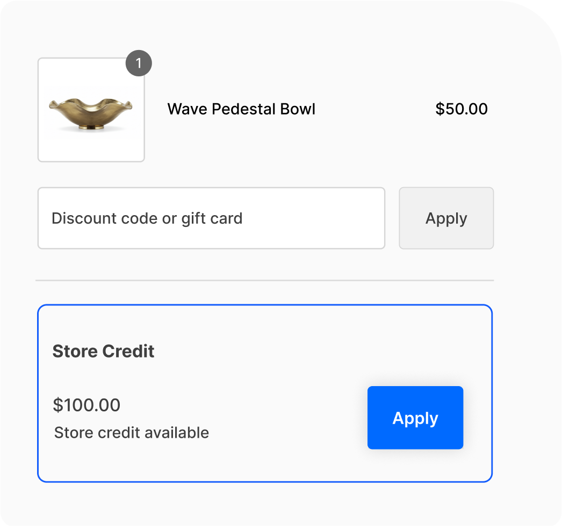Click the divider line below the discount row
Image resolution: width=562 pixels, height=527 pixels.
[265, 280]
